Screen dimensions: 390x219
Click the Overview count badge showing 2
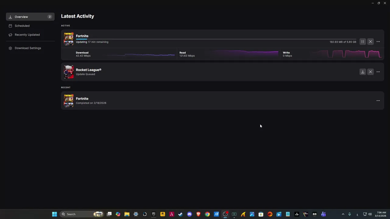tap(50, 17)
